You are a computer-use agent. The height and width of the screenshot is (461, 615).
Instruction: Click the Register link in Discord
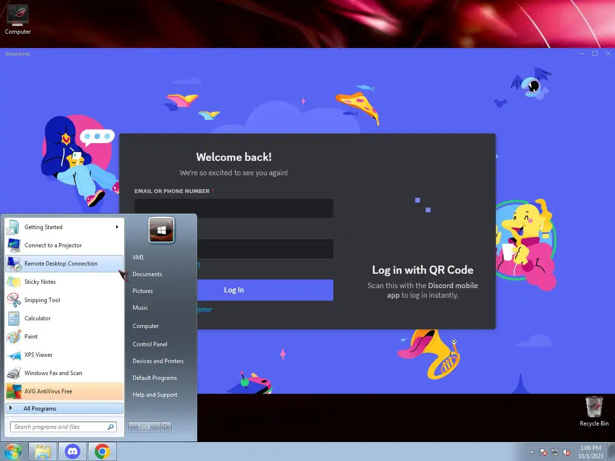coord(204,309)
